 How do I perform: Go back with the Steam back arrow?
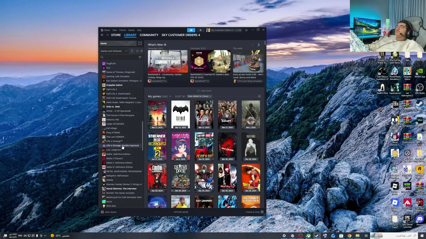(x=102, y=35)
